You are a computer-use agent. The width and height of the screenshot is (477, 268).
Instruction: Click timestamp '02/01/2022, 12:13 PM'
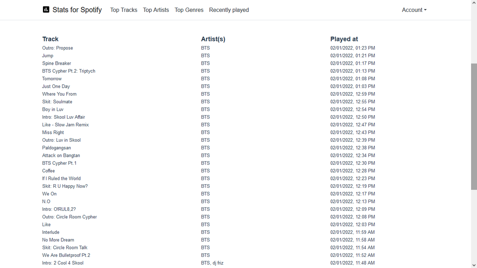pyautogui.click(x=353, y=201)
